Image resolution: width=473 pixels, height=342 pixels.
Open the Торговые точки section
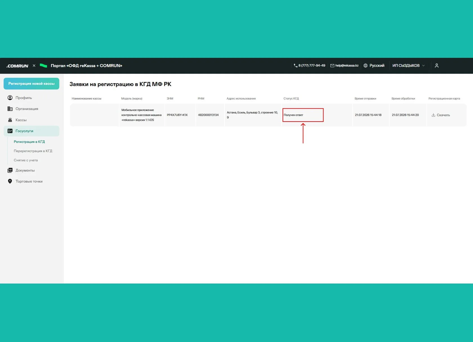point(32,181)
